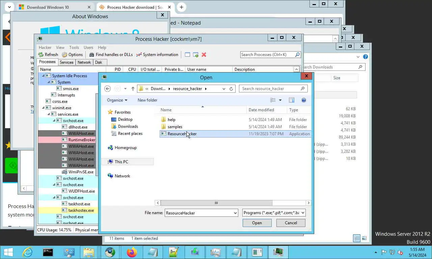The height and width of the screenshot is (259, 432).
Task: Click the red X kill window icon
Action: tap(204, 55)
